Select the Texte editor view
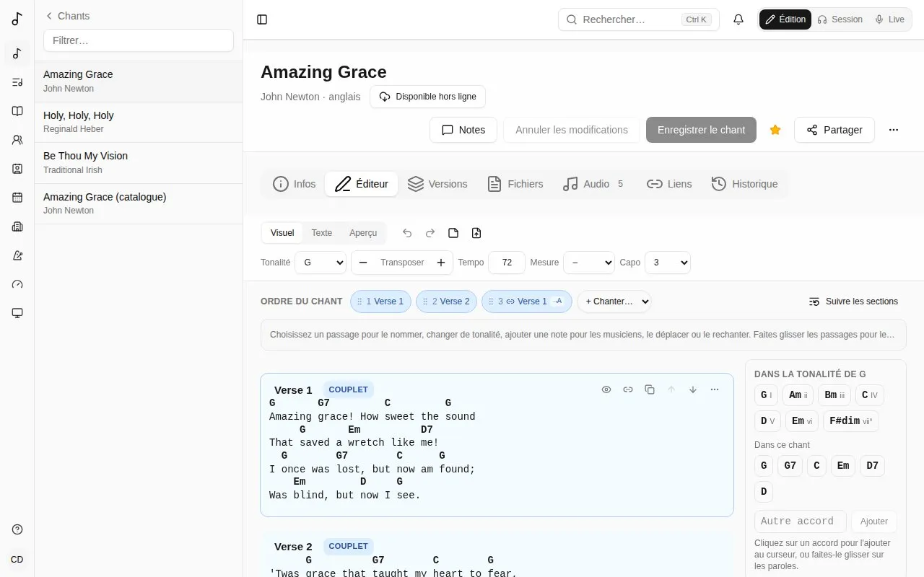Screen dimensions: 924x577 (x=322, y=233)
